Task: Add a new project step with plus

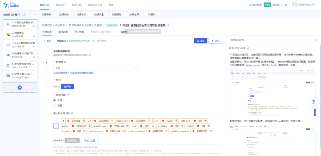Action: point(20,88)
